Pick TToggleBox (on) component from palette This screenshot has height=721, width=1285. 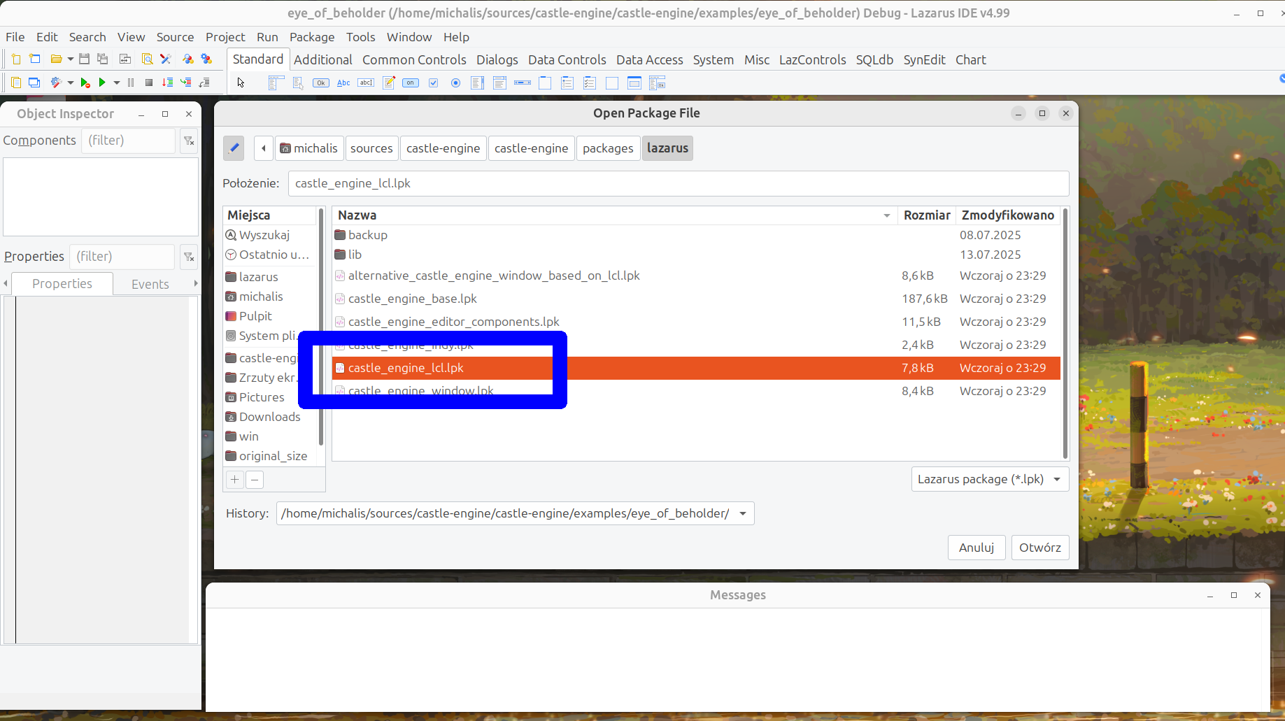411,83
